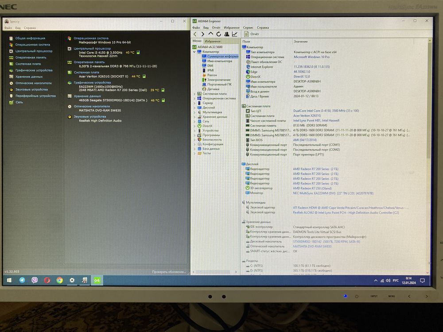Select База данных in AIDA64 tree
This screenshot has width=443, height=332.
coord(209,149)
